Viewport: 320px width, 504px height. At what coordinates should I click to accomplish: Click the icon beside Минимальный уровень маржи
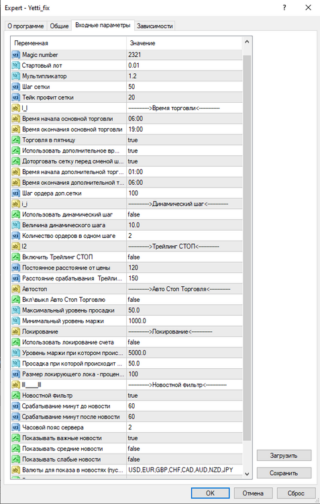pyautogui.click(x=15, y=321)
